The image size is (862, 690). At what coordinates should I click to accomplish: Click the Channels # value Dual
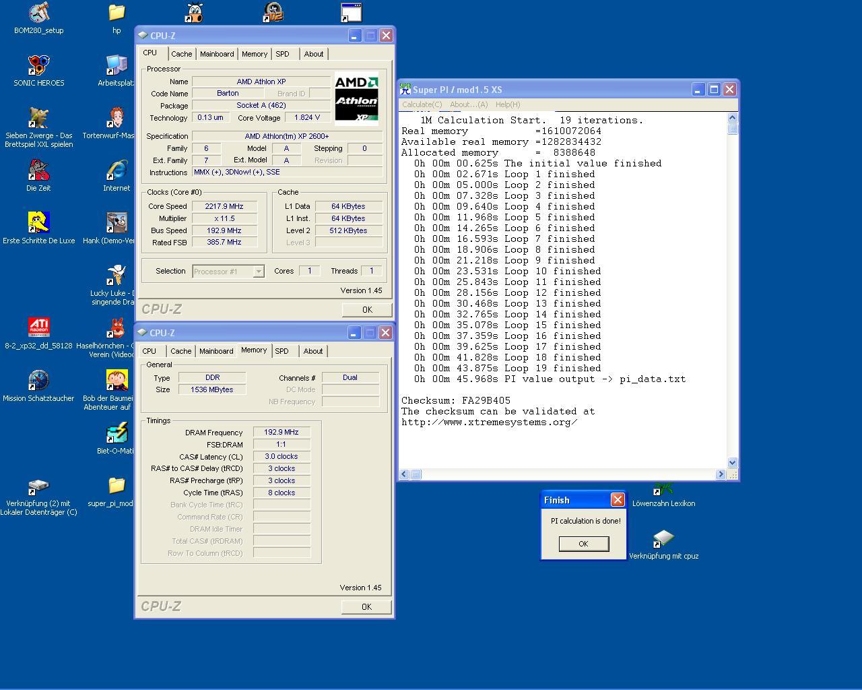350,377
